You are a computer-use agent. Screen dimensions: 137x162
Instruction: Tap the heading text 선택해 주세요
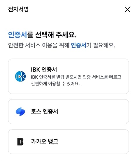(56, 35)
